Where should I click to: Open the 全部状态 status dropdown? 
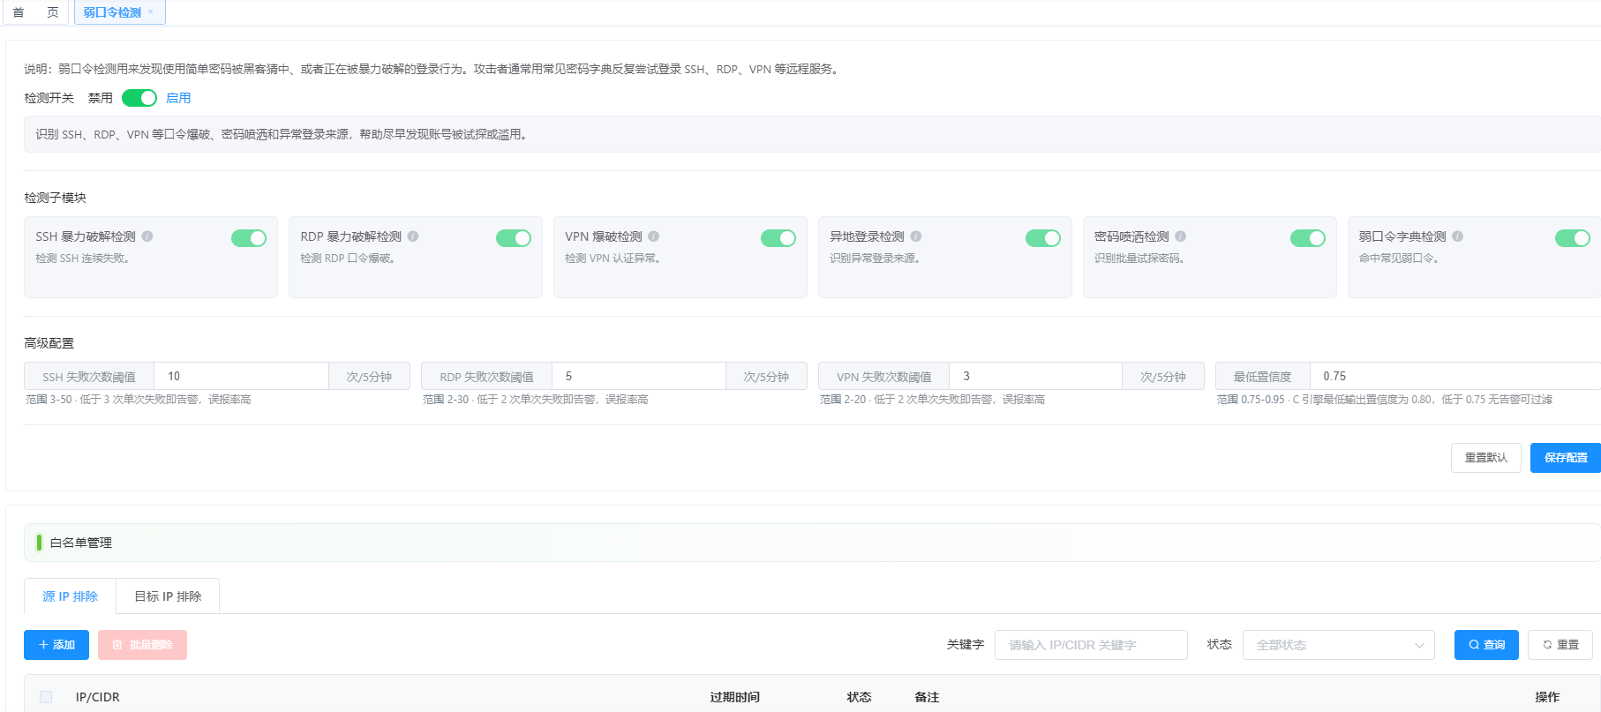[1339, 645]
